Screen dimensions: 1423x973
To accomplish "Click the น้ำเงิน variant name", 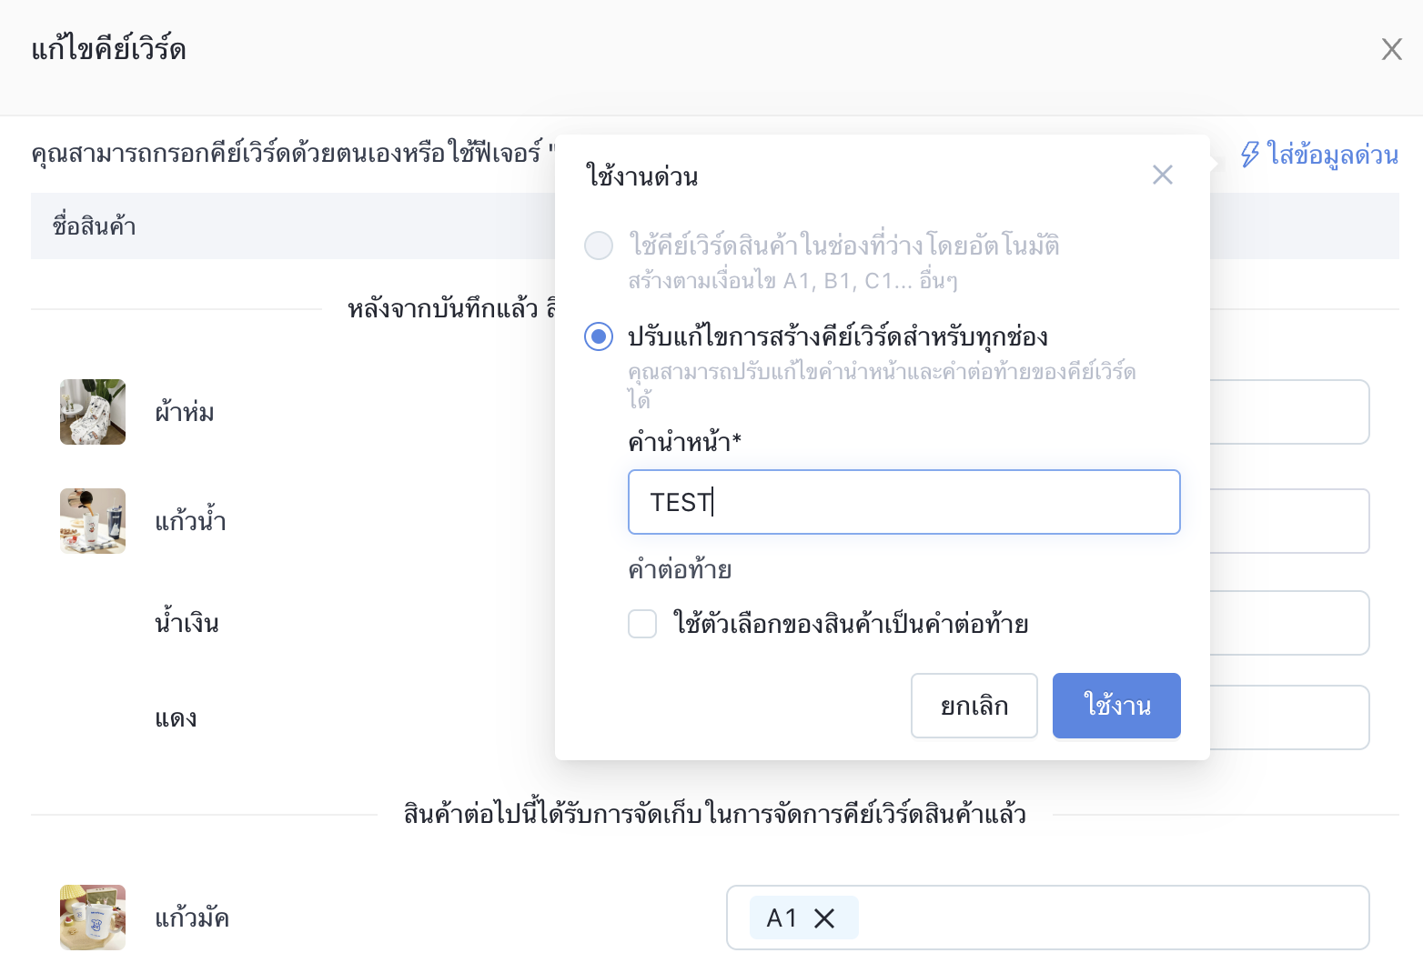I will [187, 623].
